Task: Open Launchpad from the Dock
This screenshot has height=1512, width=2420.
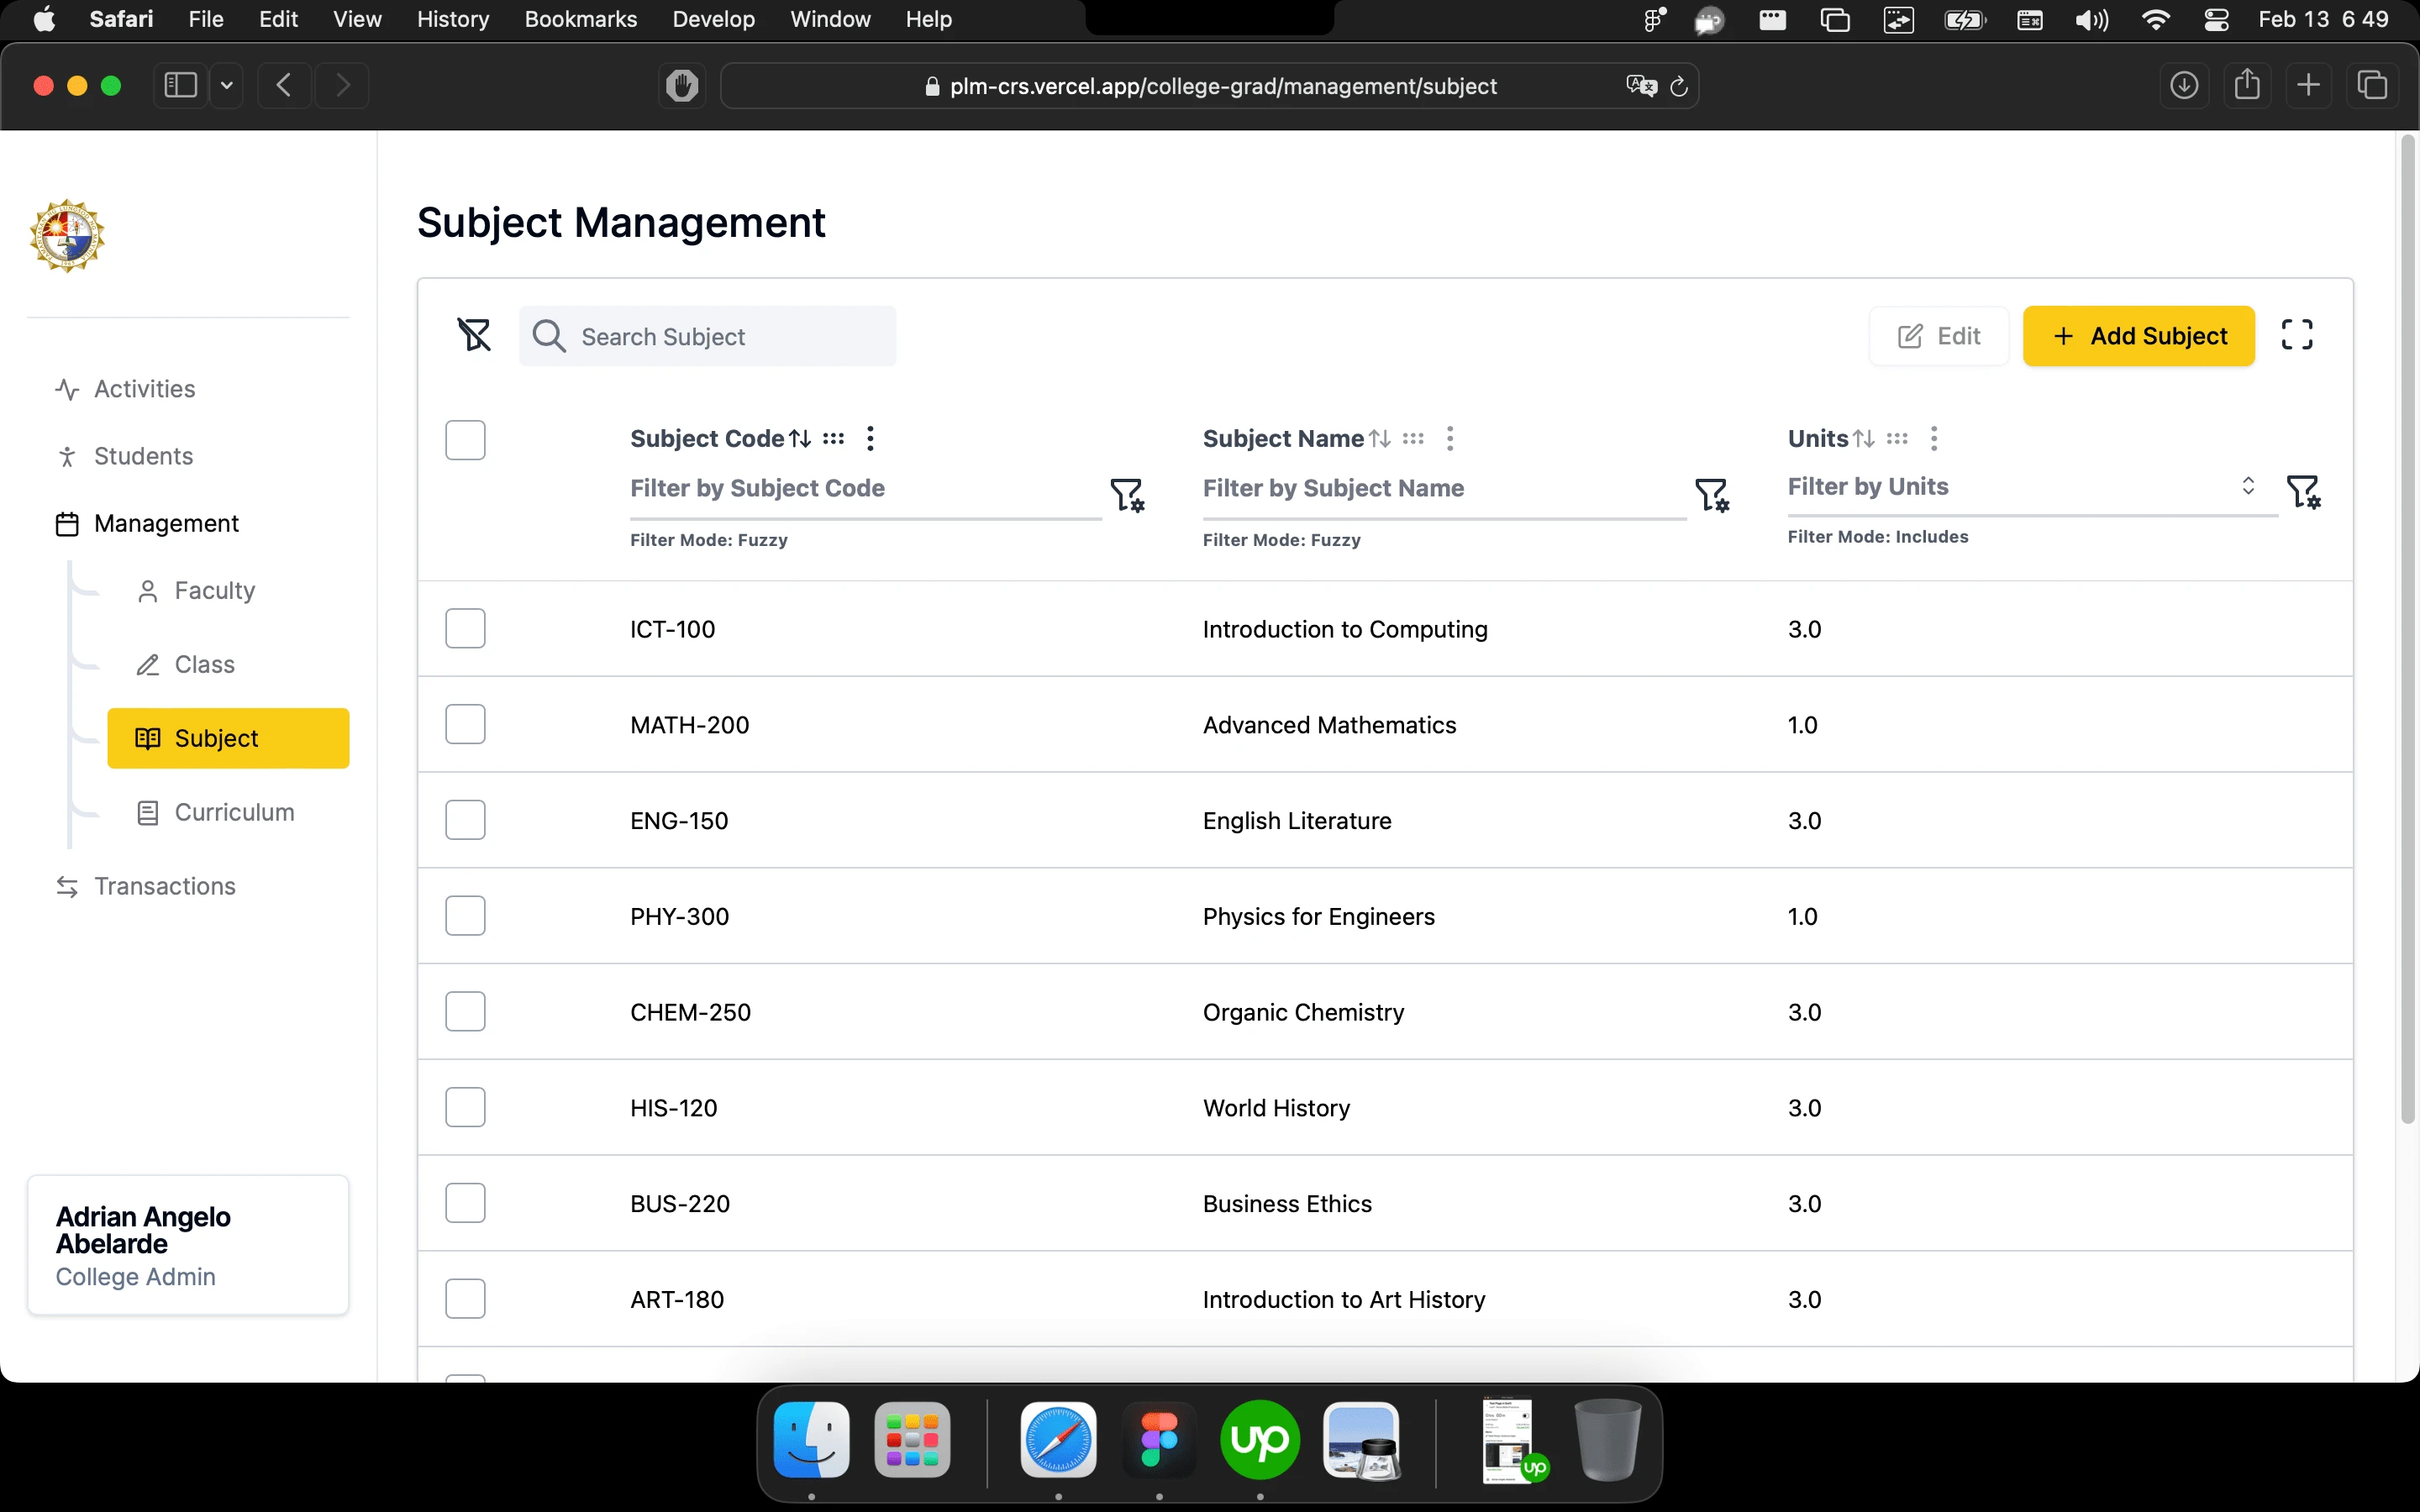Action: tap(912, 1440)
